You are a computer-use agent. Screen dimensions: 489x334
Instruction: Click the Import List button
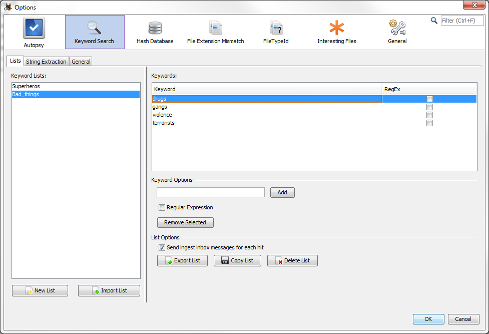point(109,290)
